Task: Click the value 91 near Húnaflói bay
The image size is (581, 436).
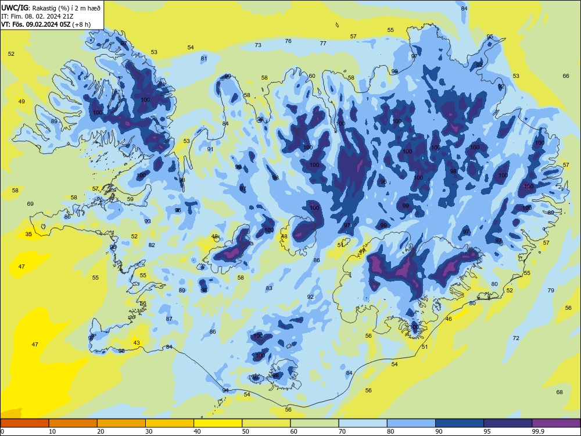Action: (210, 149)
